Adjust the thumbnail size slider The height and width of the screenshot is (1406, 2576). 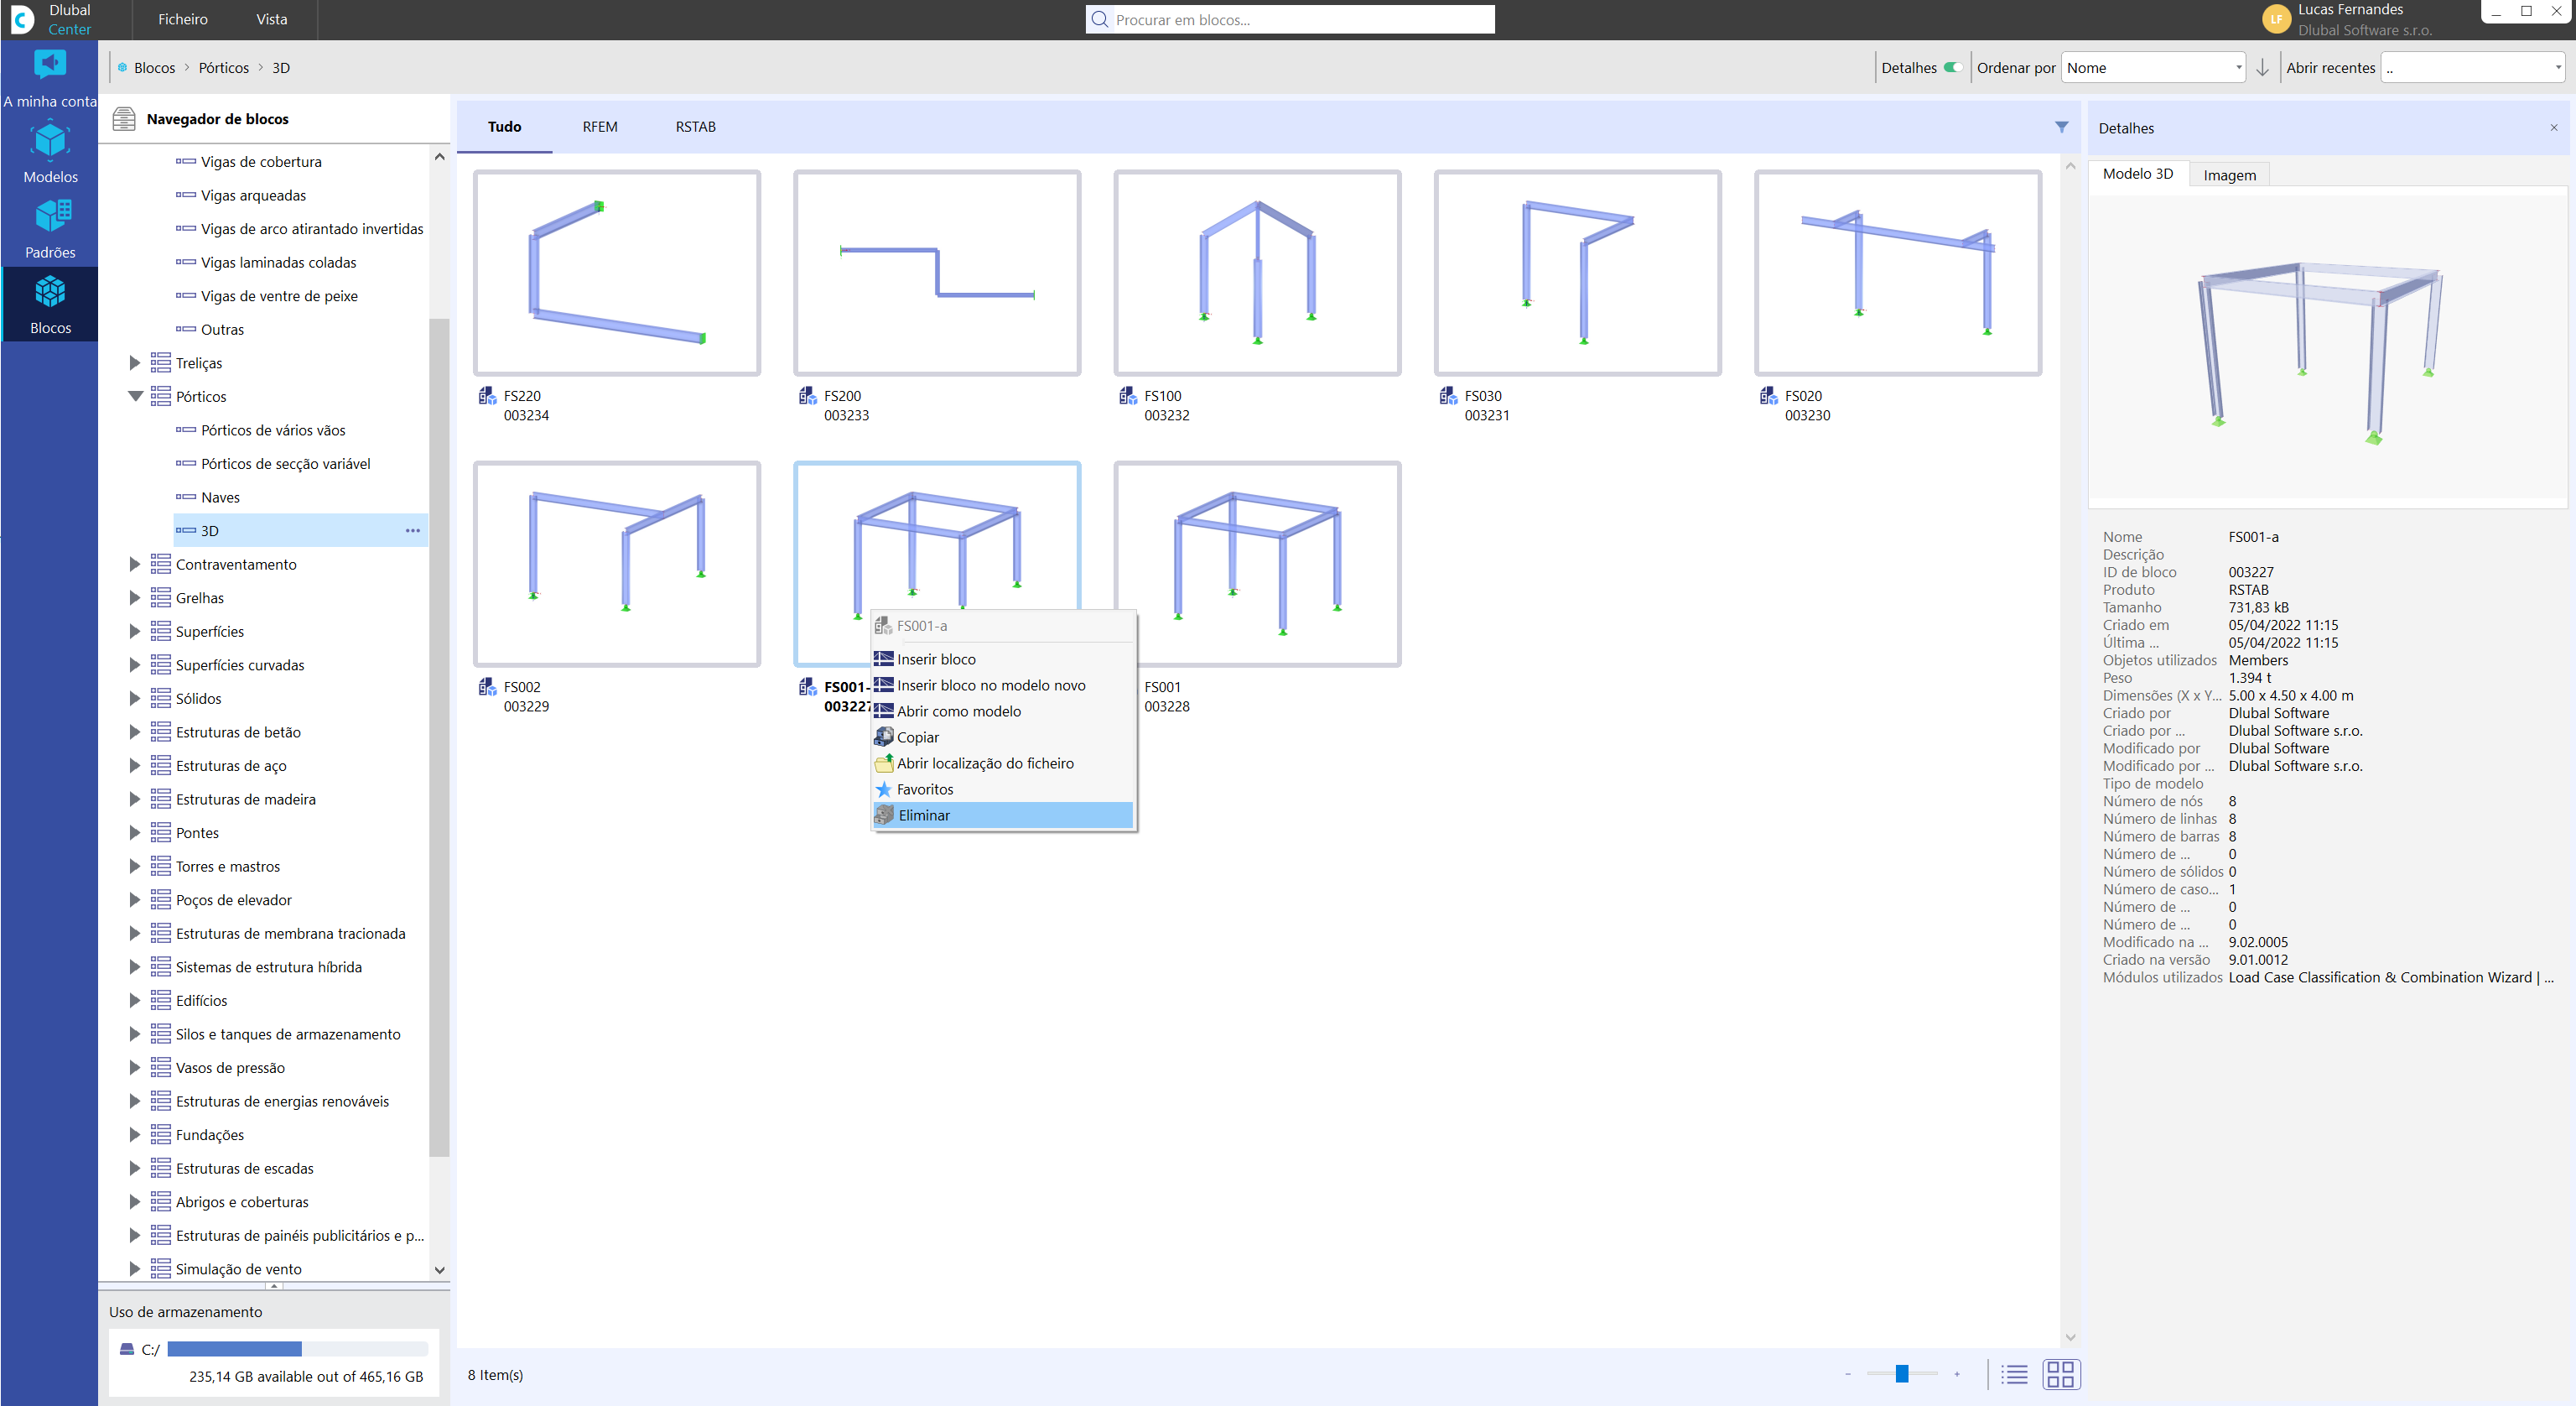[x=1901, y=1374]
